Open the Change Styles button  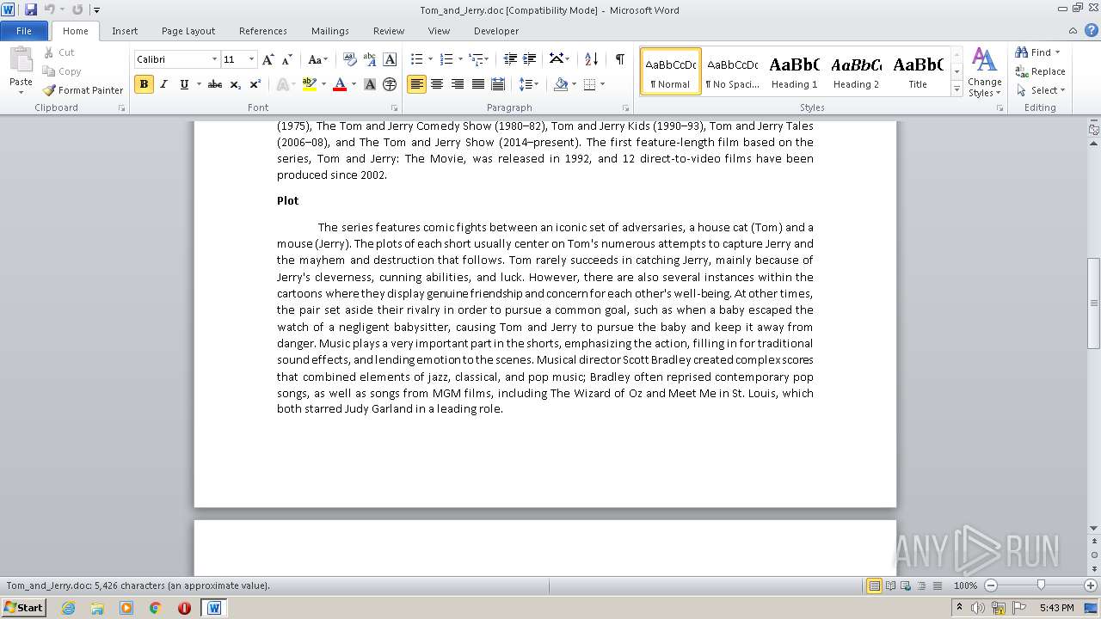click(x=984, y=72)
